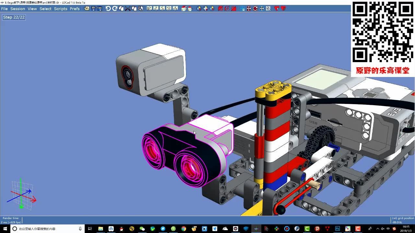Image resolution: width=415 pixels, height=233 pixels.
Task: Go to first building step icon
Action: pyautogui.click(x=149, y=9)
